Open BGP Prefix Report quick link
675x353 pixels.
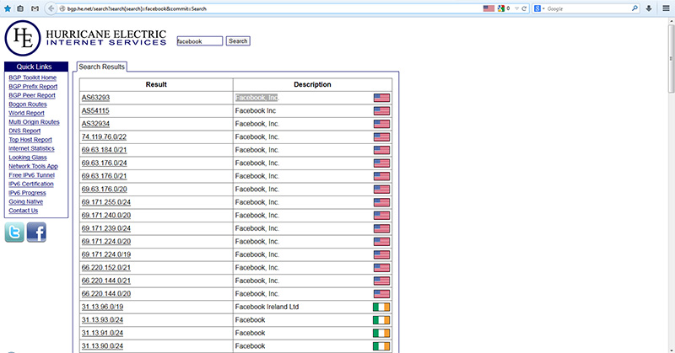tap(33, 87)
